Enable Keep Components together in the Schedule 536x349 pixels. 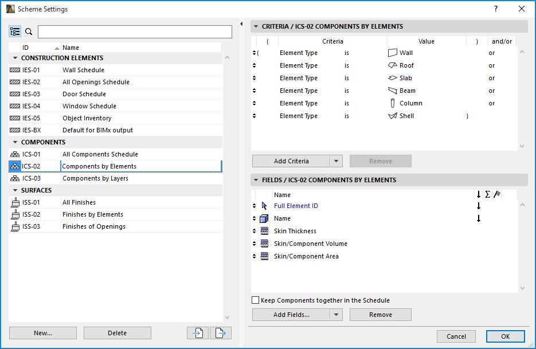pyautogui.click(x=256, y=300)
